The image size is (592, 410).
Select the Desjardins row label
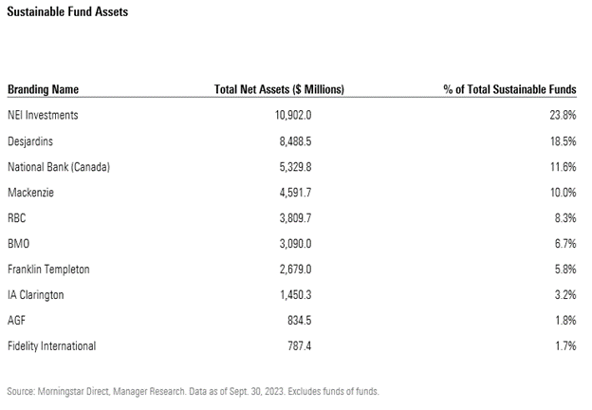point(30,140)
